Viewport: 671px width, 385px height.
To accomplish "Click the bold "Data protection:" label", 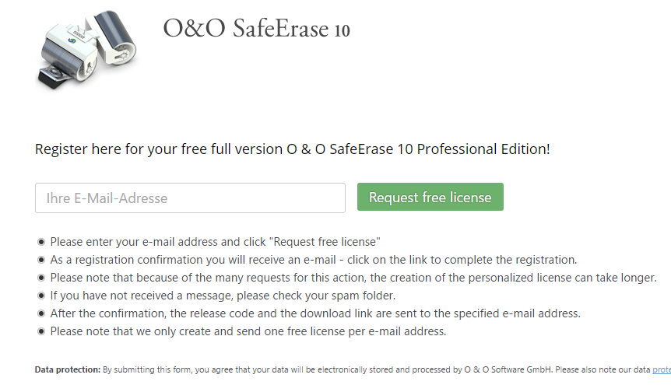I will (68, 369).
